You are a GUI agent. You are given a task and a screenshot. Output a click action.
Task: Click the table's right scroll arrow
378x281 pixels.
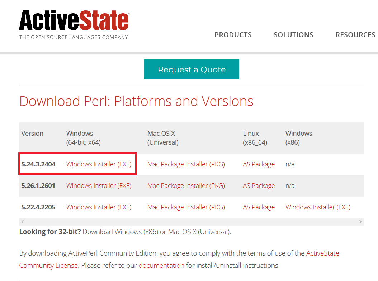pos(360,222)
